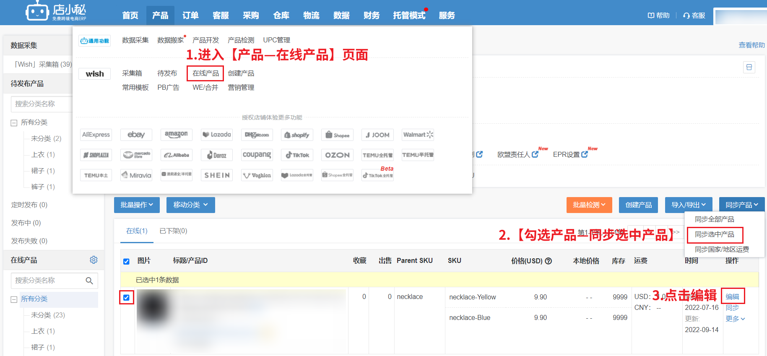Switch to the 已下架(0) tab
Image resolution: width=767 pixels, height=356 pixels.
point(173,231)
